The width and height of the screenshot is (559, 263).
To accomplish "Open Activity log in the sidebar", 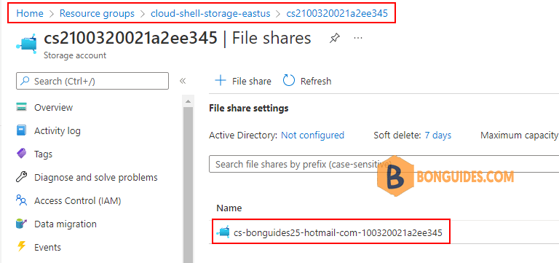I will 58,131.
